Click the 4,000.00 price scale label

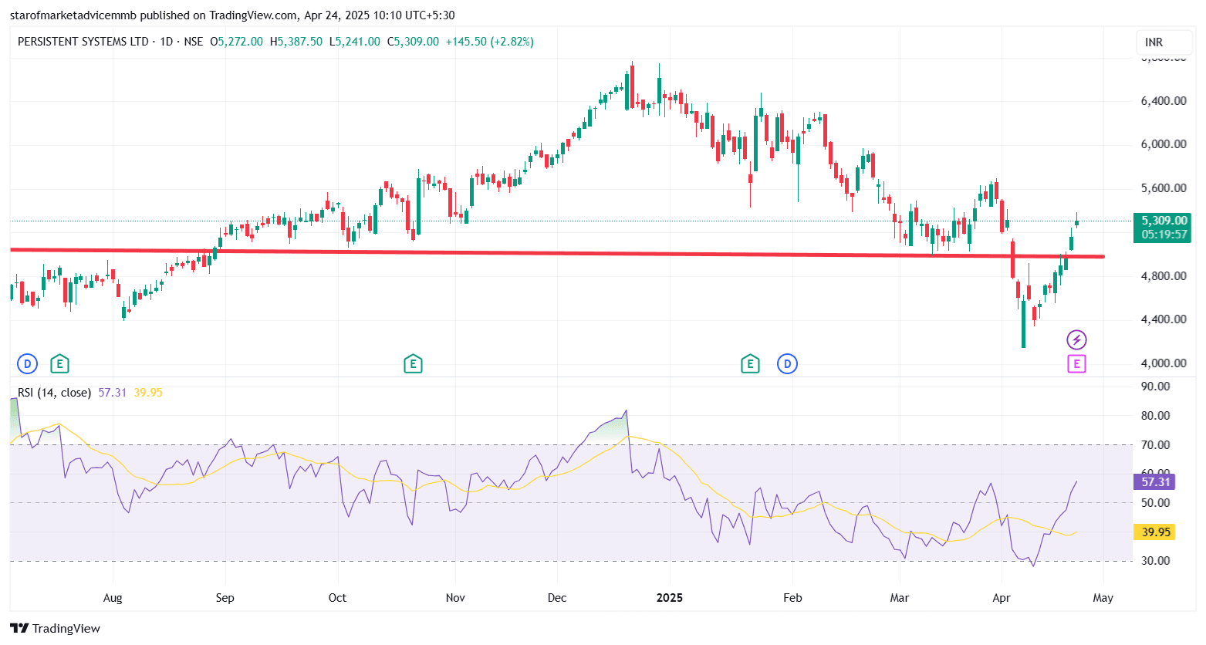1164,363
